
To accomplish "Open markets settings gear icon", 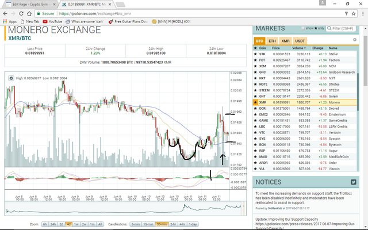I will 355,40.
